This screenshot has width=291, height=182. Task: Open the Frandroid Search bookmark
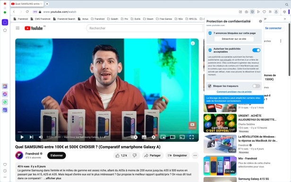click(x=64, y=19)
